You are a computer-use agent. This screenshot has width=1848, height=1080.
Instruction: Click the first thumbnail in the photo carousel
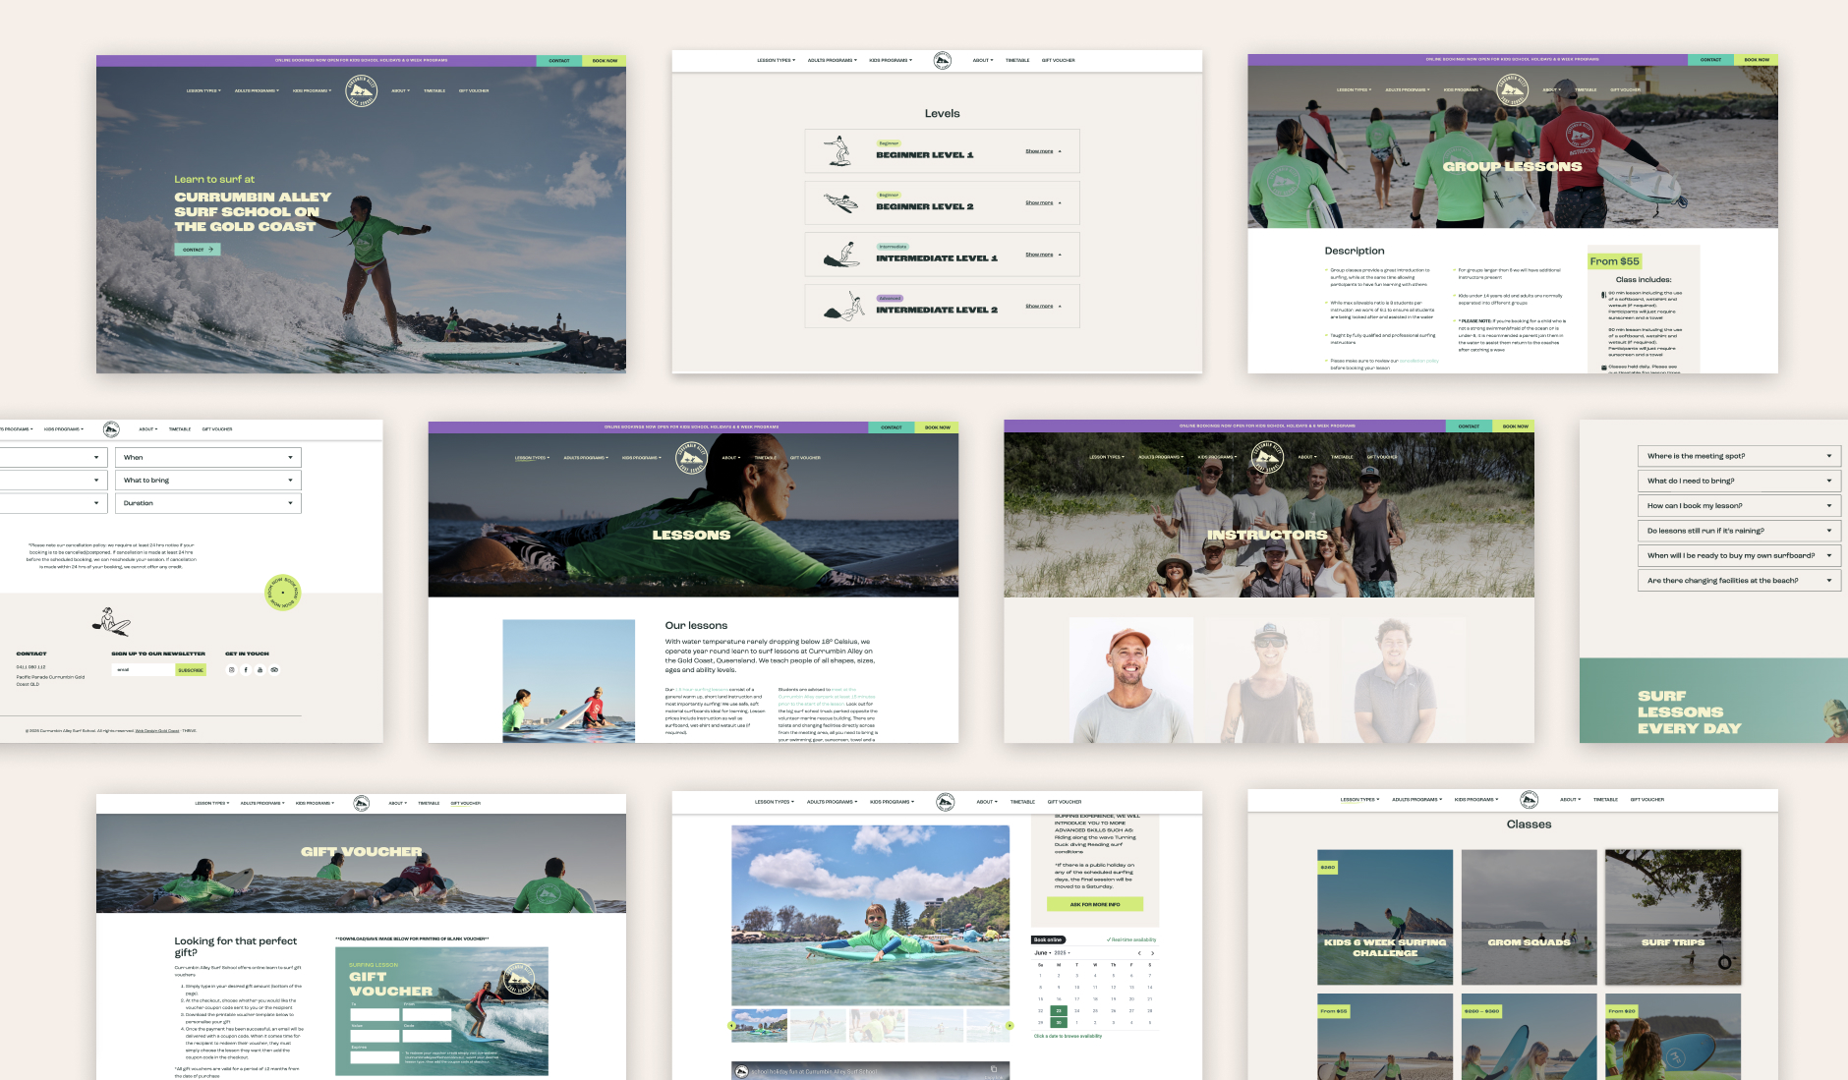click(x=760, y=1026)
